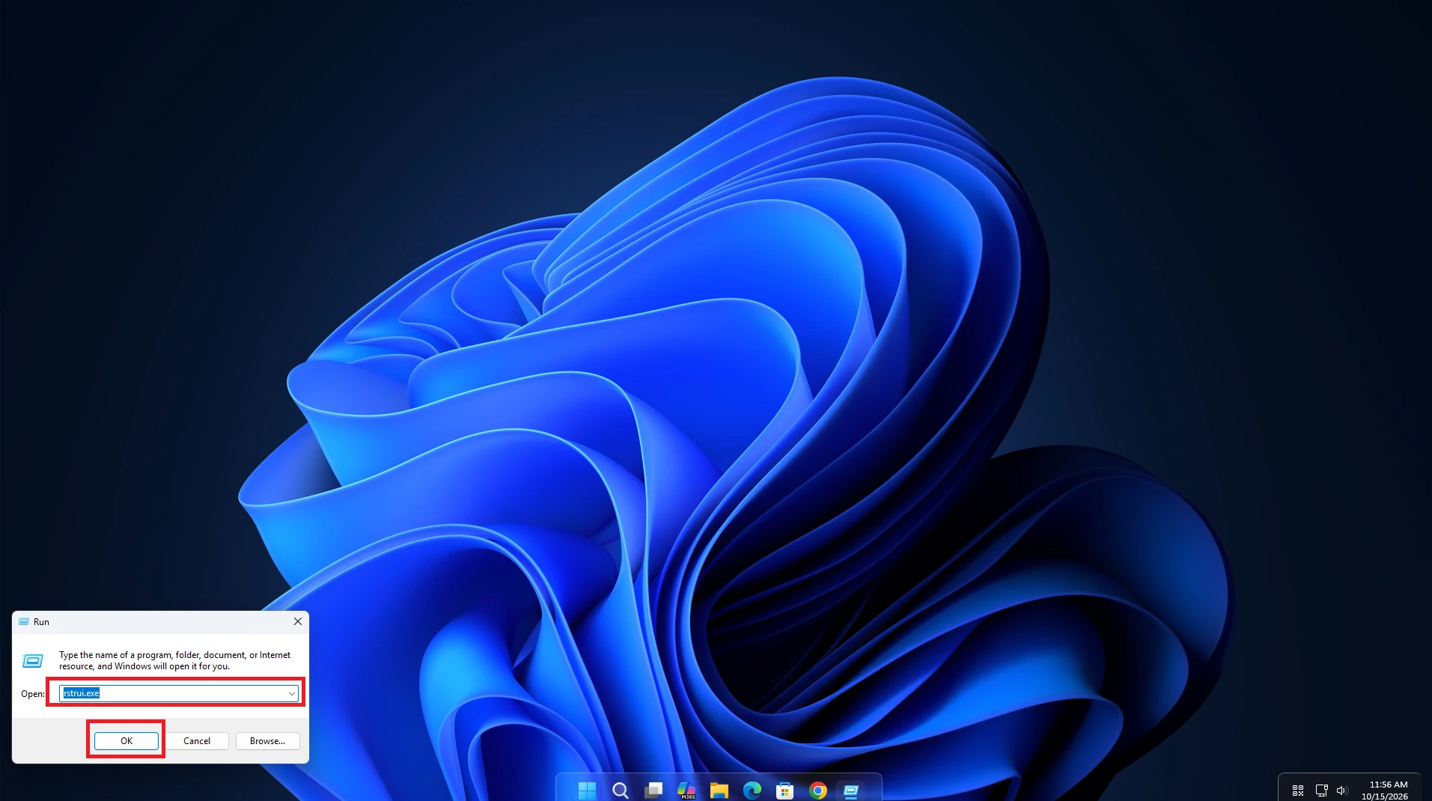Viewport: 1432px width, 801px height.
Task: Select the Run app taskbar icon
Action: click(851, 790)
